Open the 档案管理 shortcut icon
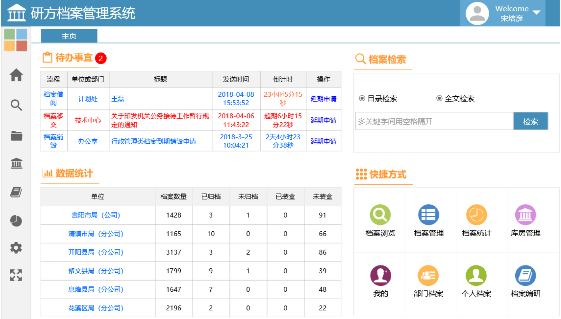Screen dimensions: 561x319 [x=429, y=215]
